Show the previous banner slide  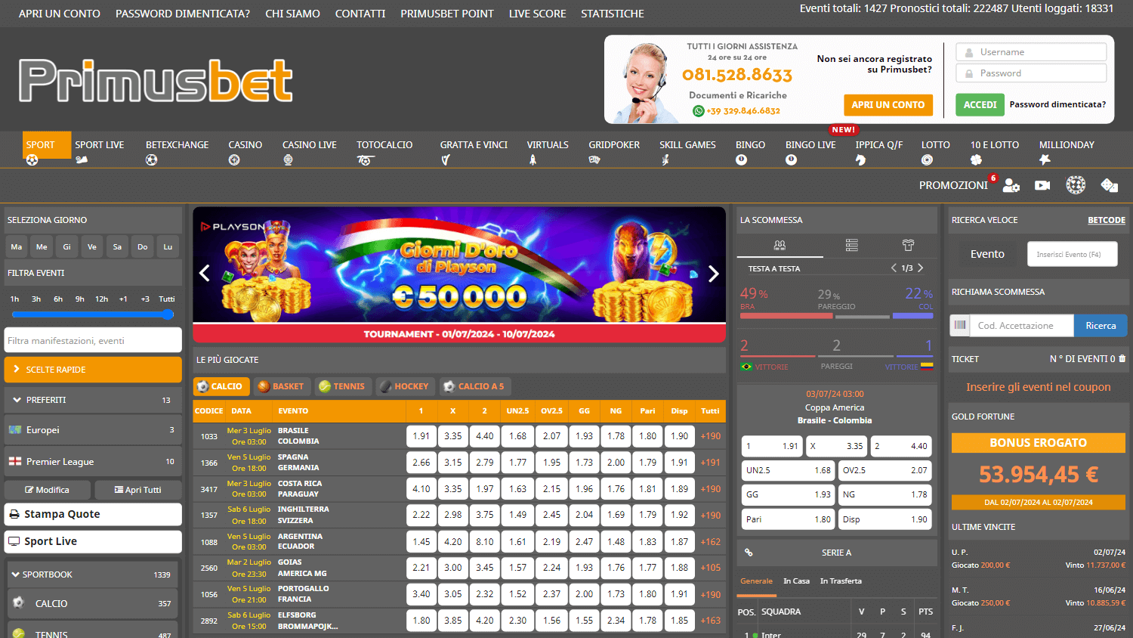(205, 274)
